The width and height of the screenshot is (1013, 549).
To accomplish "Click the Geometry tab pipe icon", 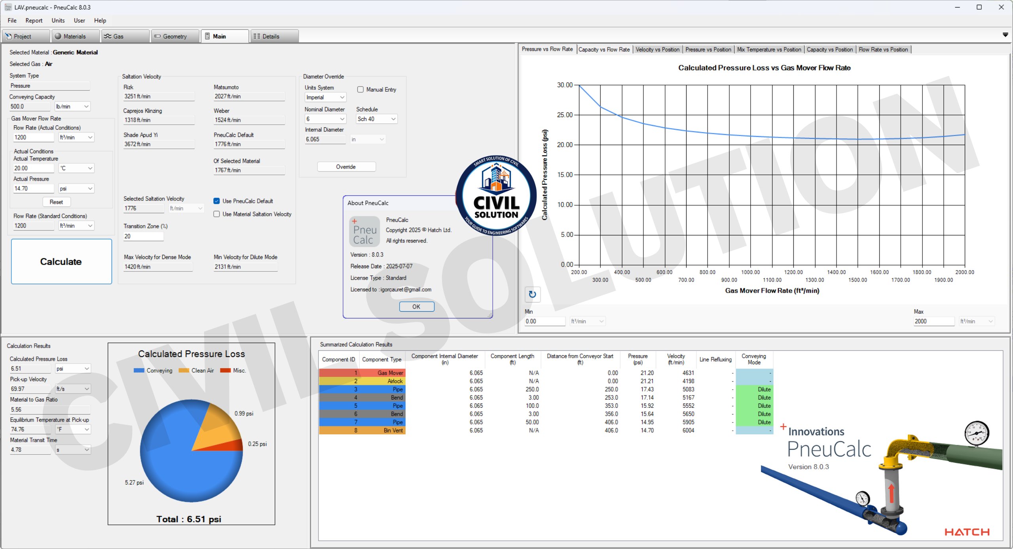I will click(157, 36).
